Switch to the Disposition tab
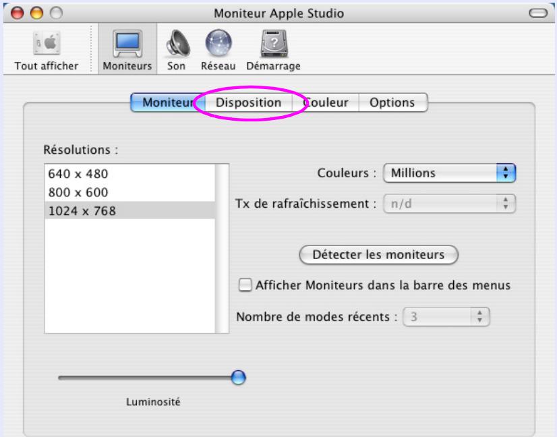Image resolution: width=557 pixels, height=437 pixels. 248,103
